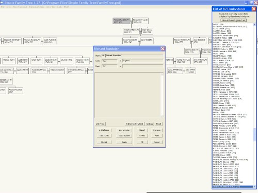Click the Born year field
The height and width of the screenshot is (193, 258).
(109, 61)
